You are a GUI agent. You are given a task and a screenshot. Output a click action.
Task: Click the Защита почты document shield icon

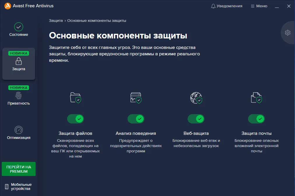pos(256,98)
